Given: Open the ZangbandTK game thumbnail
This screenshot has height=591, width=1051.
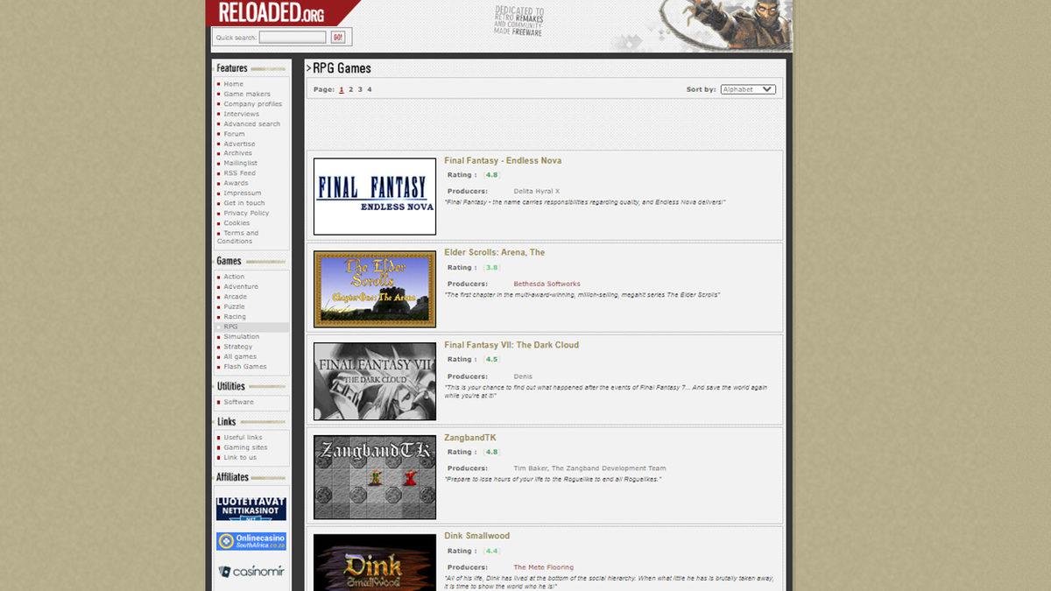Looking at the screenshot, I should point(375,476).
